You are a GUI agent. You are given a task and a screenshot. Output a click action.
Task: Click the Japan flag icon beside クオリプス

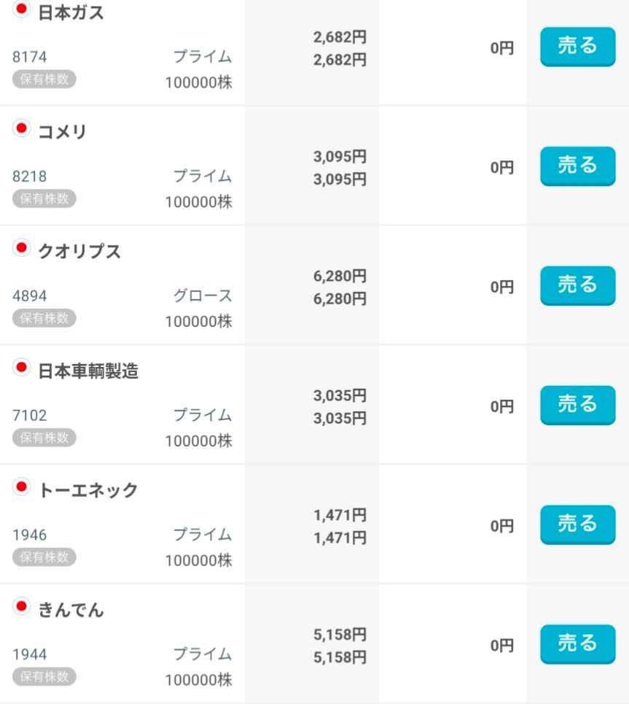click(x=21, y=248)
